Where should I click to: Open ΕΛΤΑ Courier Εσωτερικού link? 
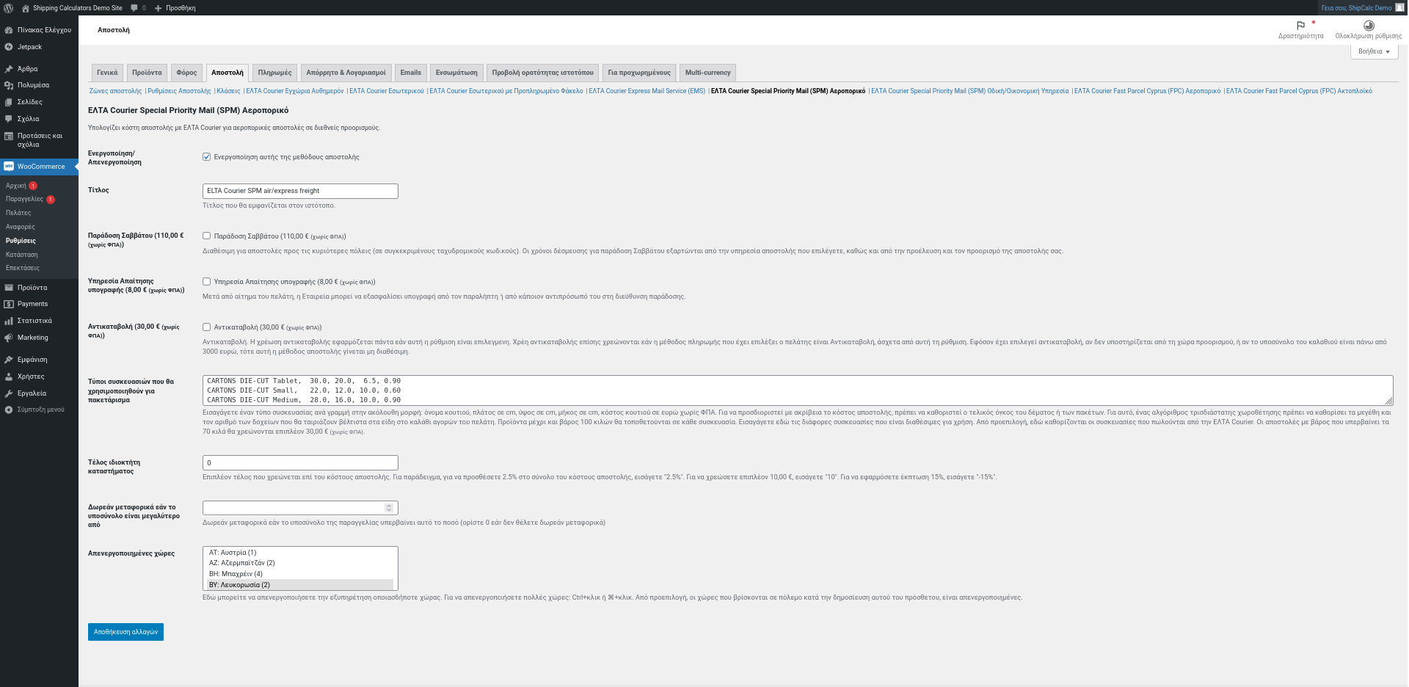point(387,91)
